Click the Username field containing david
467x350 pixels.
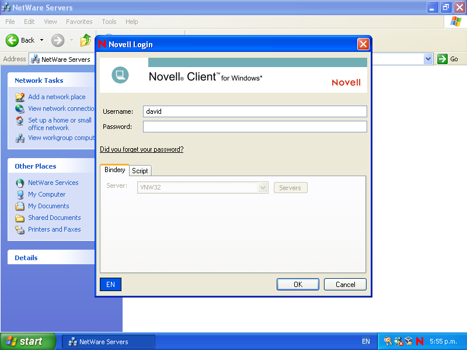[255, 111]
